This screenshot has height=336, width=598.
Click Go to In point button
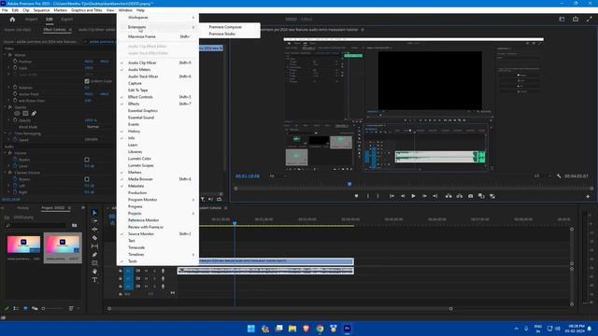click(x=392, y=196)
